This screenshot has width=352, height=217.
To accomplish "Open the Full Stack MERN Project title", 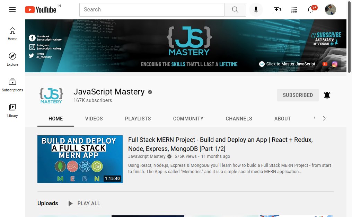I will pos(220,144).
